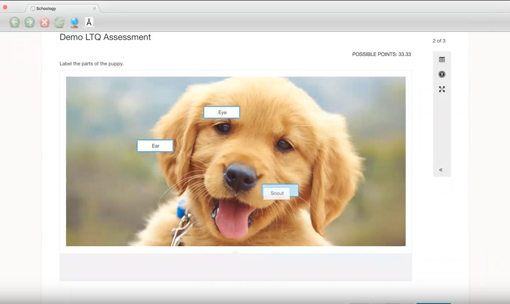Select the Eye label box
510x304 pixels.
coord(222,112)
